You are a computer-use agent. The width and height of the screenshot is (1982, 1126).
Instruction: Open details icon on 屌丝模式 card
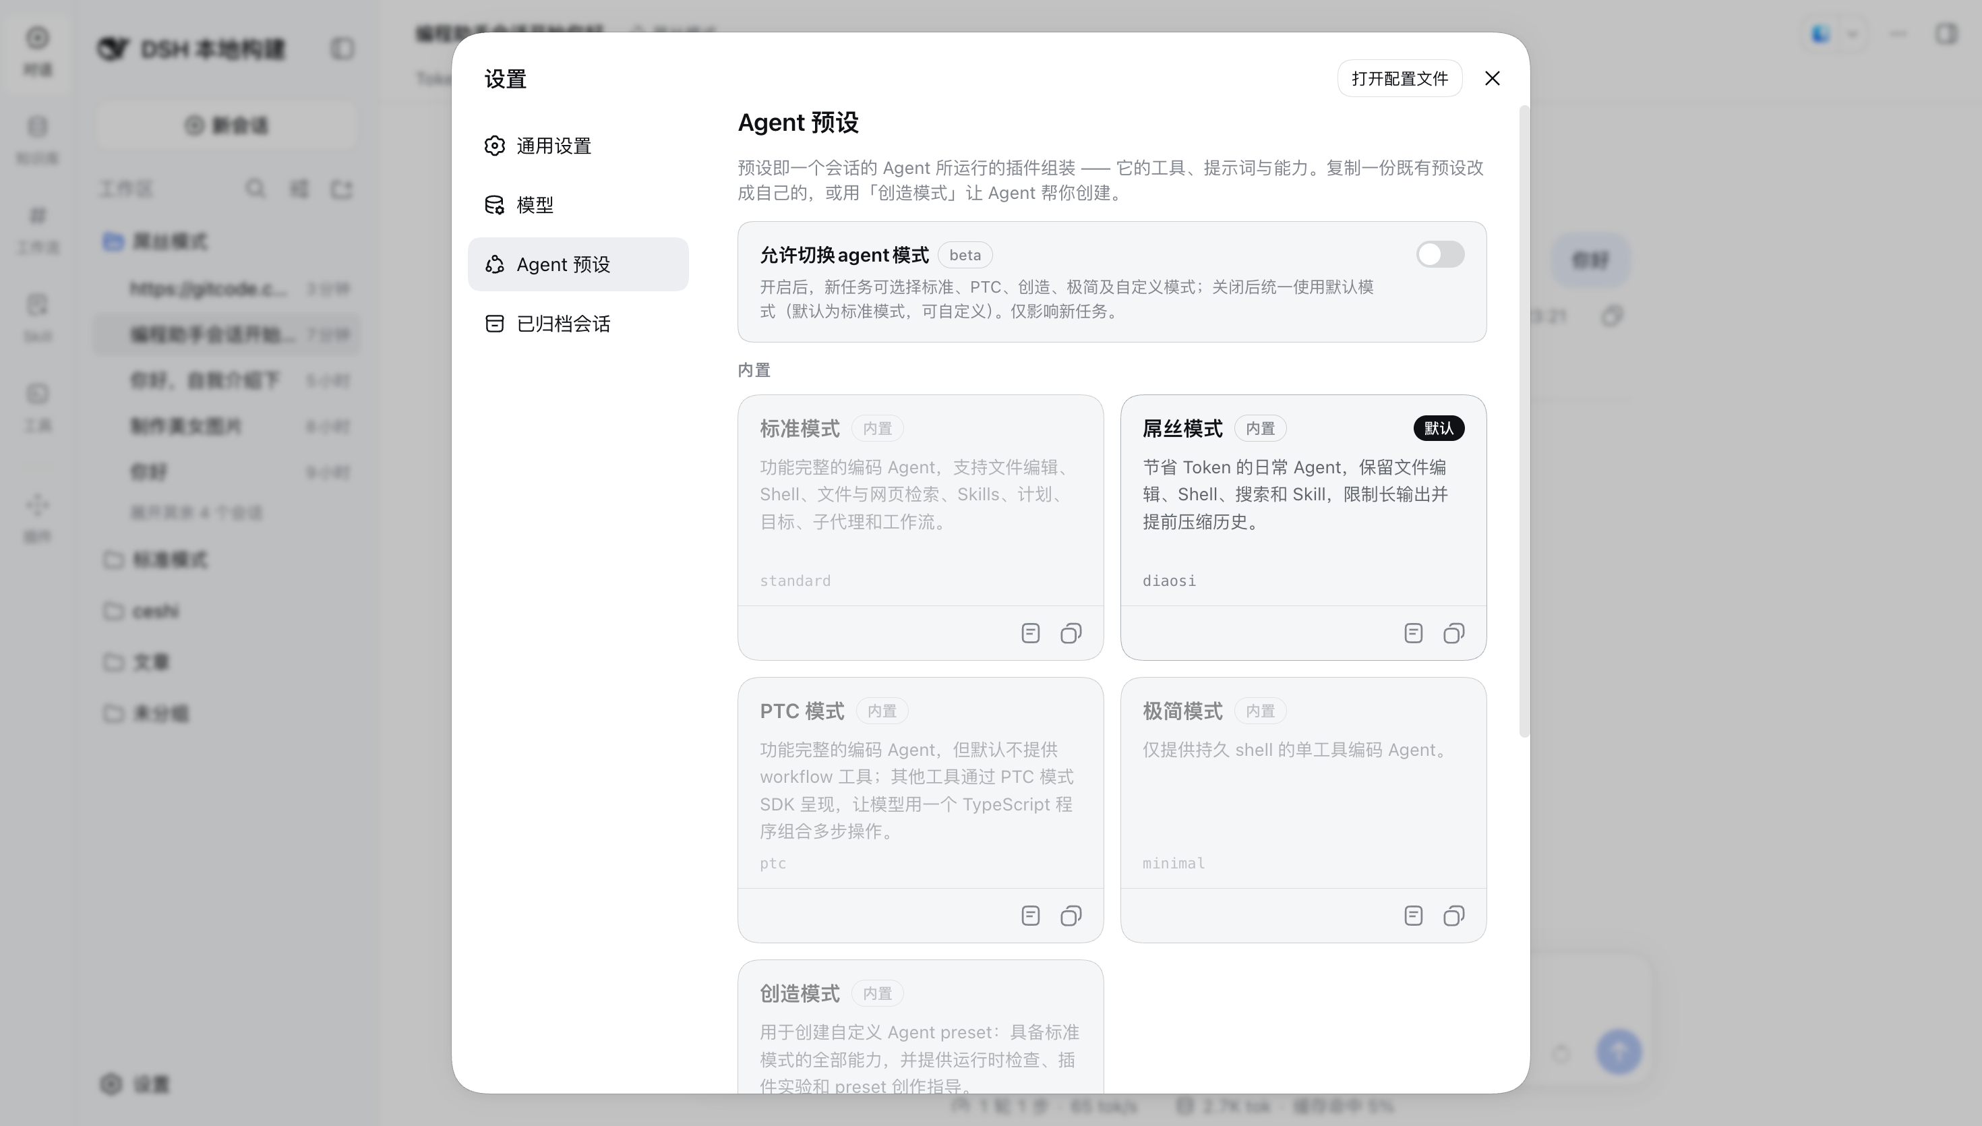click(1413, 633)
